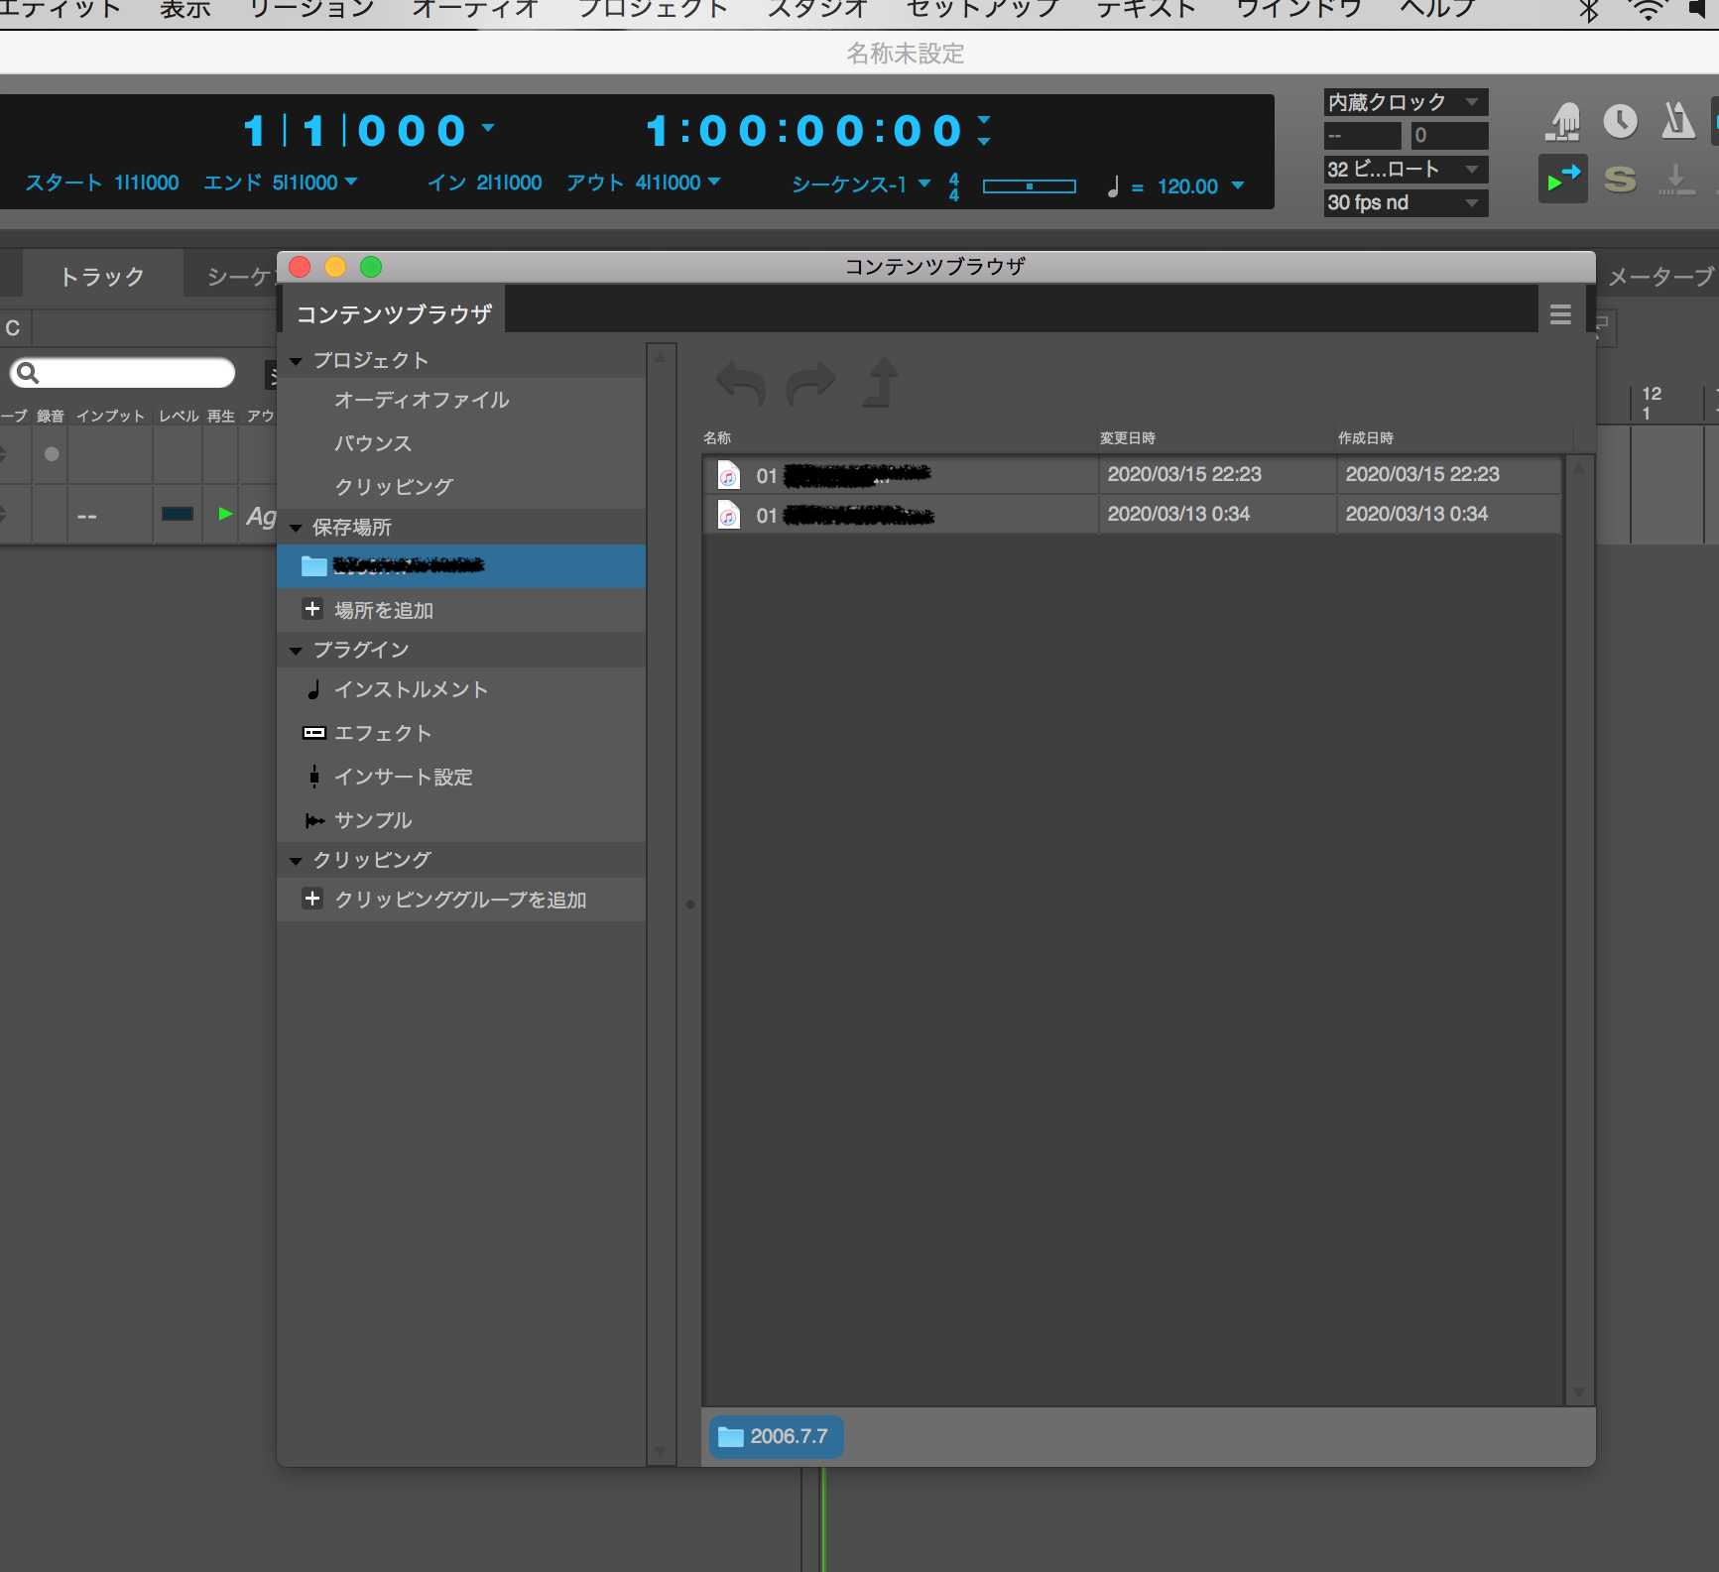Image resolution: width=1719 pixels, height=1572 pixels.
Task: Toggle the auto-scroll play arrow button
Action: (x=1562, y=180)
